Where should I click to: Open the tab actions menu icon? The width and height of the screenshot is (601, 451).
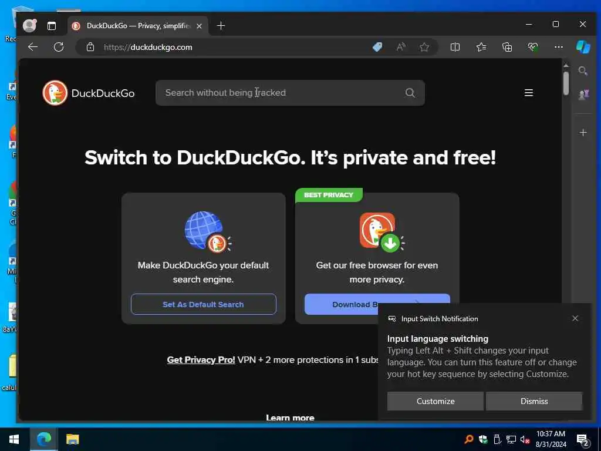point(52,26)
